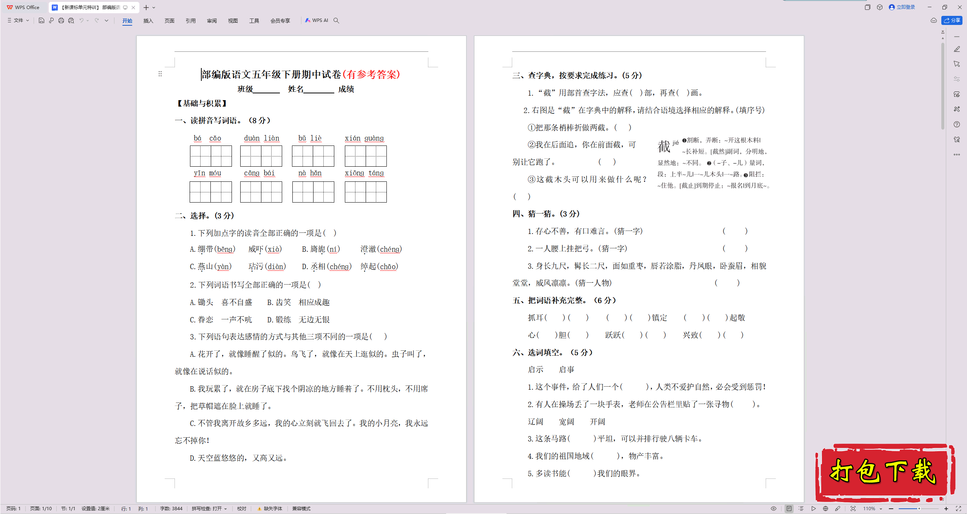The width and height of the screenshot is (967, 514).
Task: Open the 引用 ribbon tab
Action: tap(191, 21)
